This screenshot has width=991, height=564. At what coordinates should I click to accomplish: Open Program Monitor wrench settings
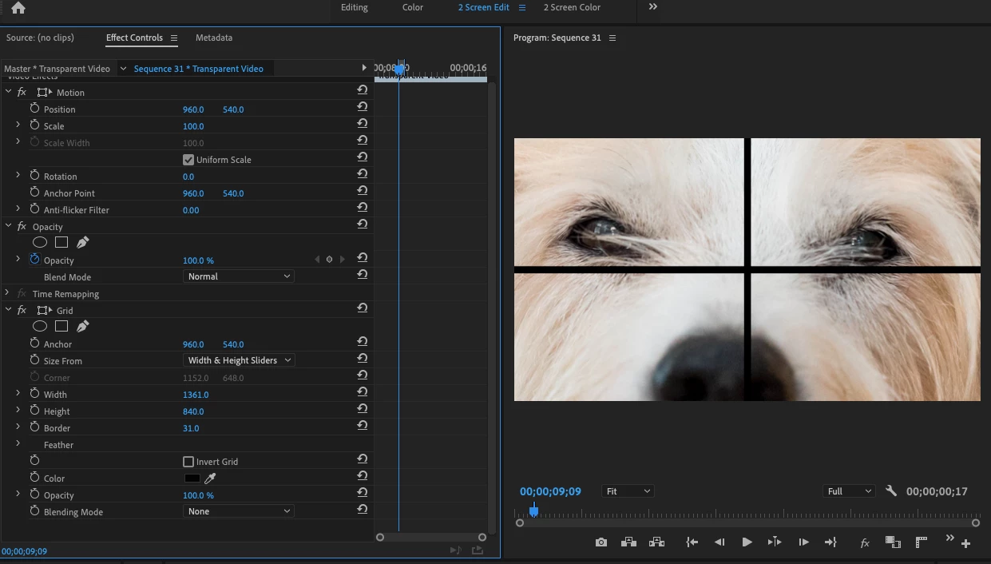(x=891, y=491)
